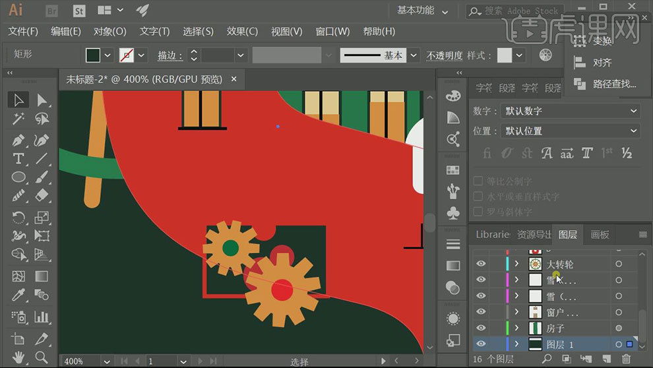Expand the 窗户 layer

(x=517, y=311)
